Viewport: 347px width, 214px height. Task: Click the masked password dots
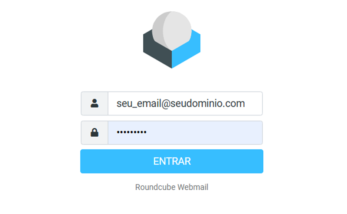[x=132, y=132]
